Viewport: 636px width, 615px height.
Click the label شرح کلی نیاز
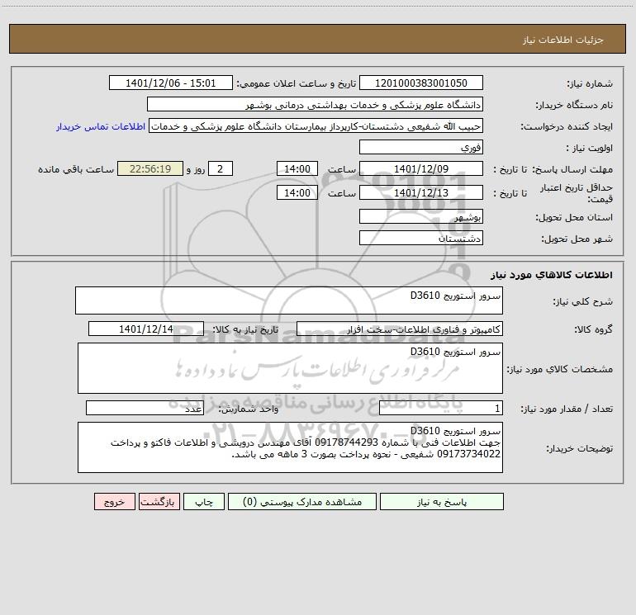pyautogui.click(x=583, y=301)
